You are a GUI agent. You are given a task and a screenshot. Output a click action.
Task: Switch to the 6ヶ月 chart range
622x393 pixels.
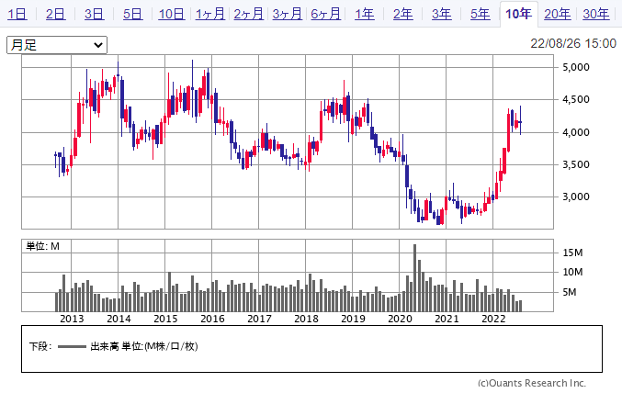click(325, 15)
